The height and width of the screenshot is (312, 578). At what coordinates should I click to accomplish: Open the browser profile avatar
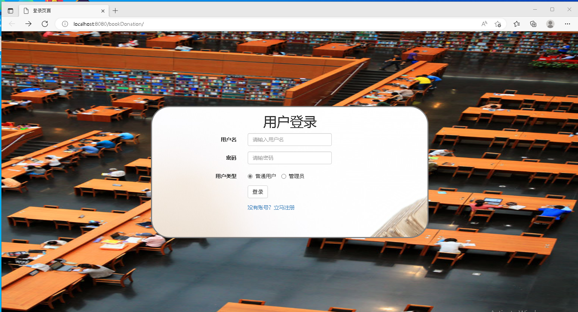pos(550,24)
